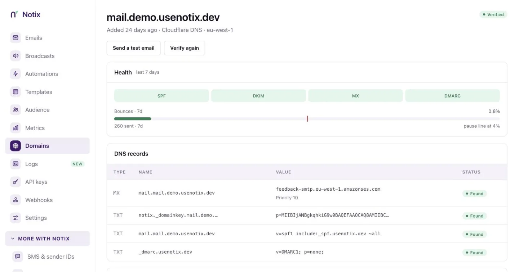Screen dimensions: 519x272
Task: Click the mail.demo.usenotix.dev page title
Action: click(163, 17)
